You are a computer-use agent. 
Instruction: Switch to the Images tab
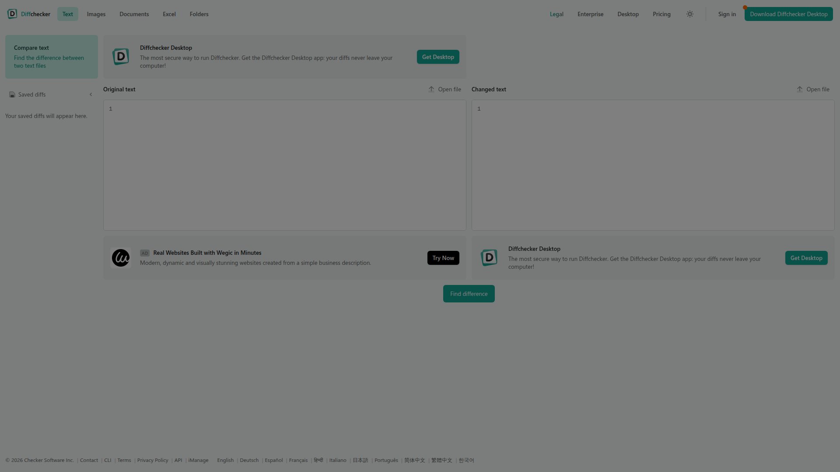tap(96, 14)
